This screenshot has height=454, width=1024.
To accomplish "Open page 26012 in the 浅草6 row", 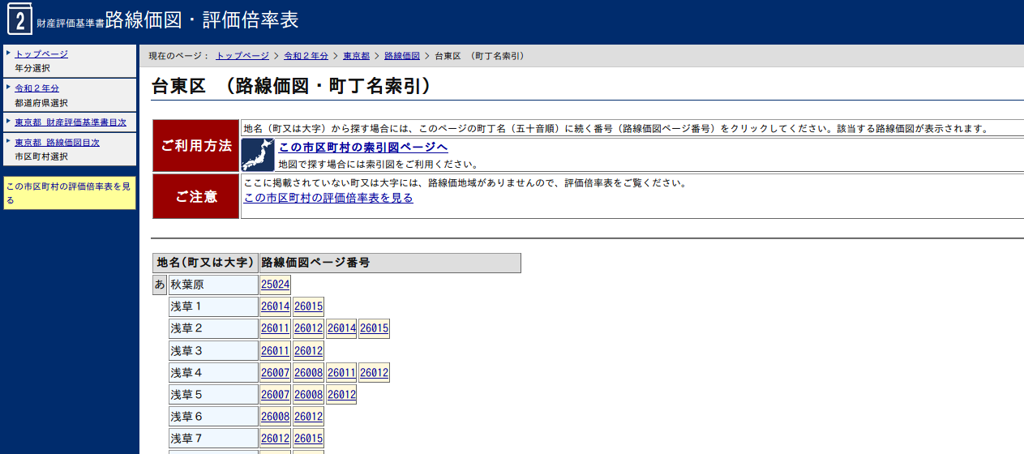I will point(308,416).
